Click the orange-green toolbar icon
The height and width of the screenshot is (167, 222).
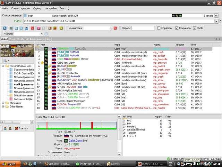pos(55,28)
